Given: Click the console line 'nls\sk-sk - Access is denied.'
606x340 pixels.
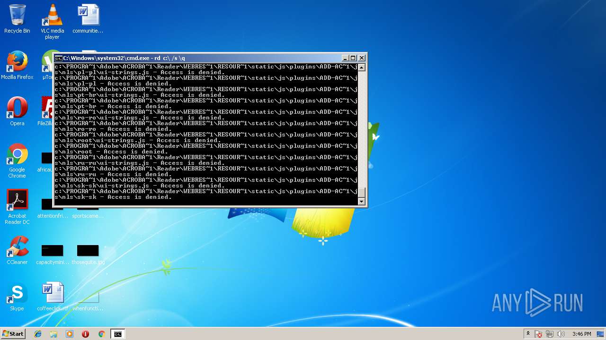Looking at the screenshot, I should [x=113, y=197].
